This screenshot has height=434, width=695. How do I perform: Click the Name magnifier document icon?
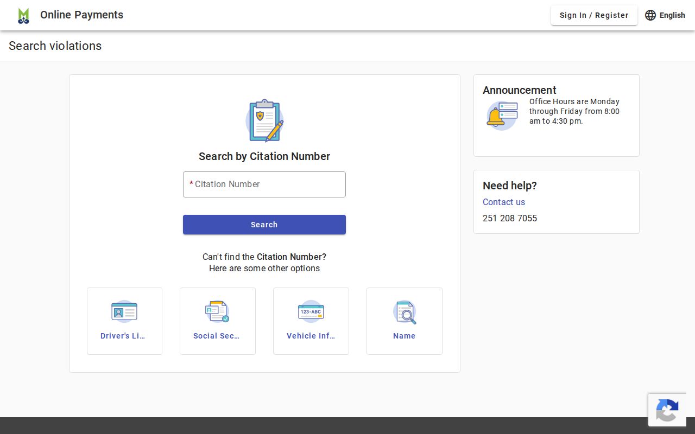point(405,312)
